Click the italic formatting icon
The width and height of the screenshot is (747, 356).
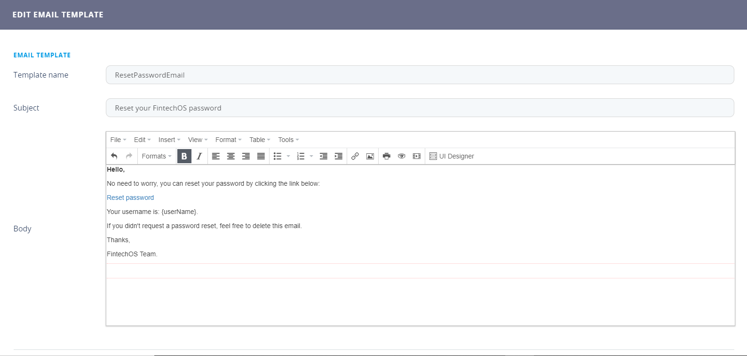tap(199, 156)
